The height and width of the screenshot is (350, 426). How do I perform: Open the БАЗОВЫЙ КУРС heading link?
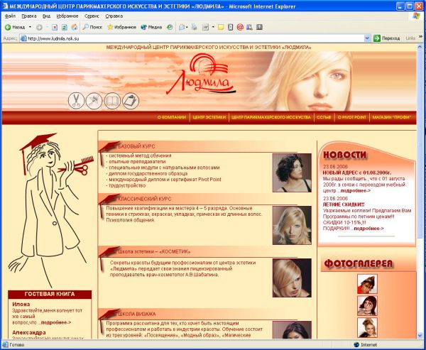136,146
